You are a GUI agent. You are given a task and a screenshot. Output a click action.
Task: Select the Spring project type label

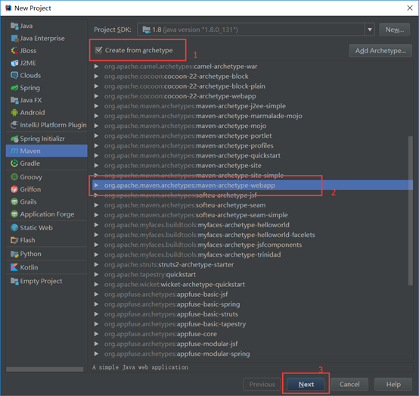30,88
